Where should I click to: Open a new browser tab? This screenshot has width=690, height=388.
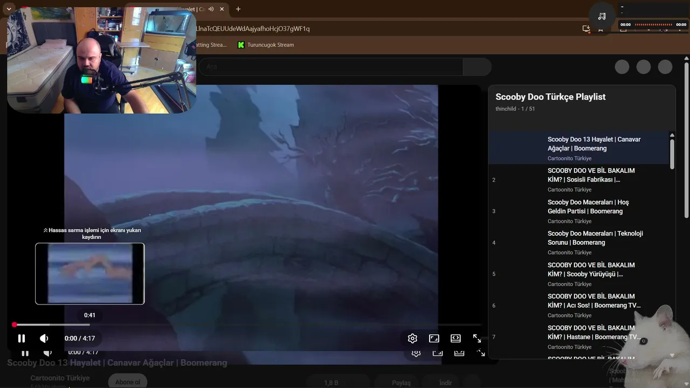[x=238, y=9]
